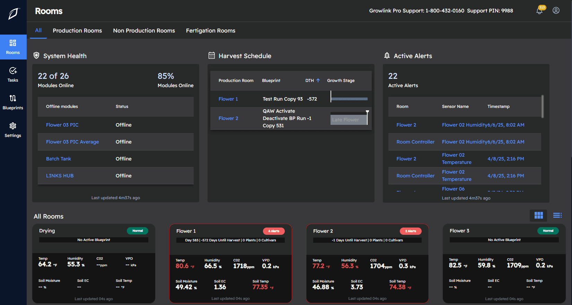
Task: Click Test Run Copy 93 blueprint
Action: coord(283,99)
